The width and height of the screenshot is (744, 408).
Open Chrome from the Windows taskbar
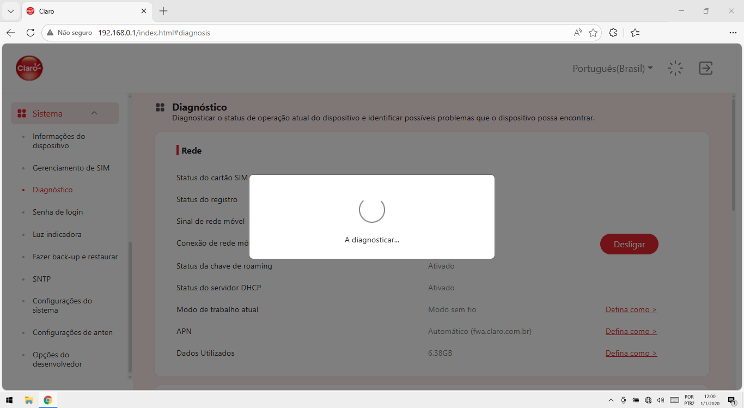pos(48,400)
